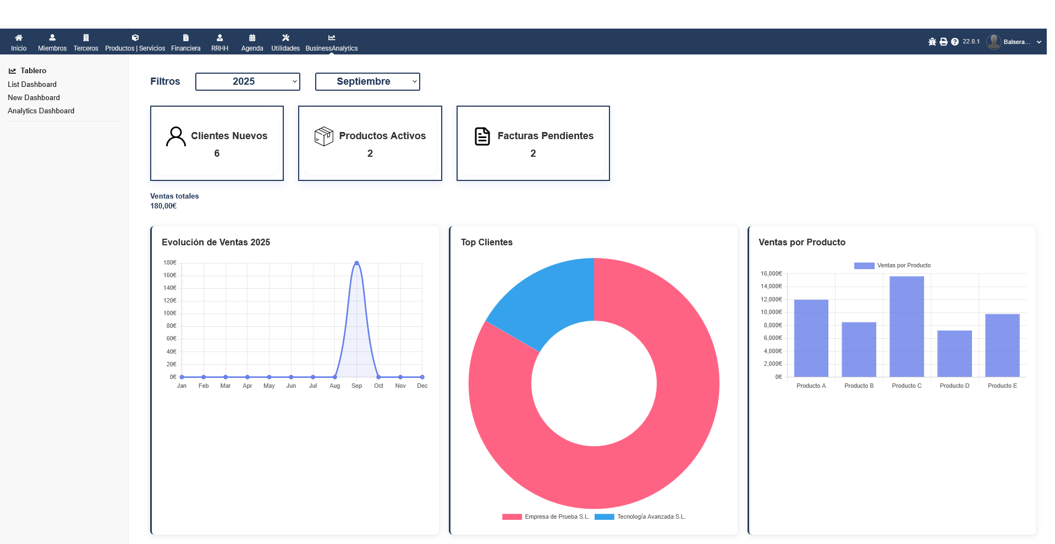Click the bug report icon

(932, 41)
